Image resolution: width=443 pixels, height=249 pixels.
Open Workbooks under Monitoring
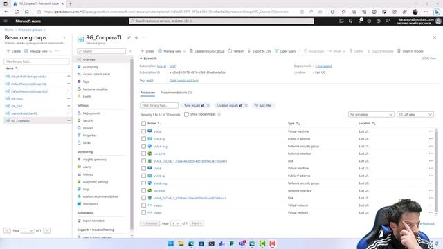(91, 203)
